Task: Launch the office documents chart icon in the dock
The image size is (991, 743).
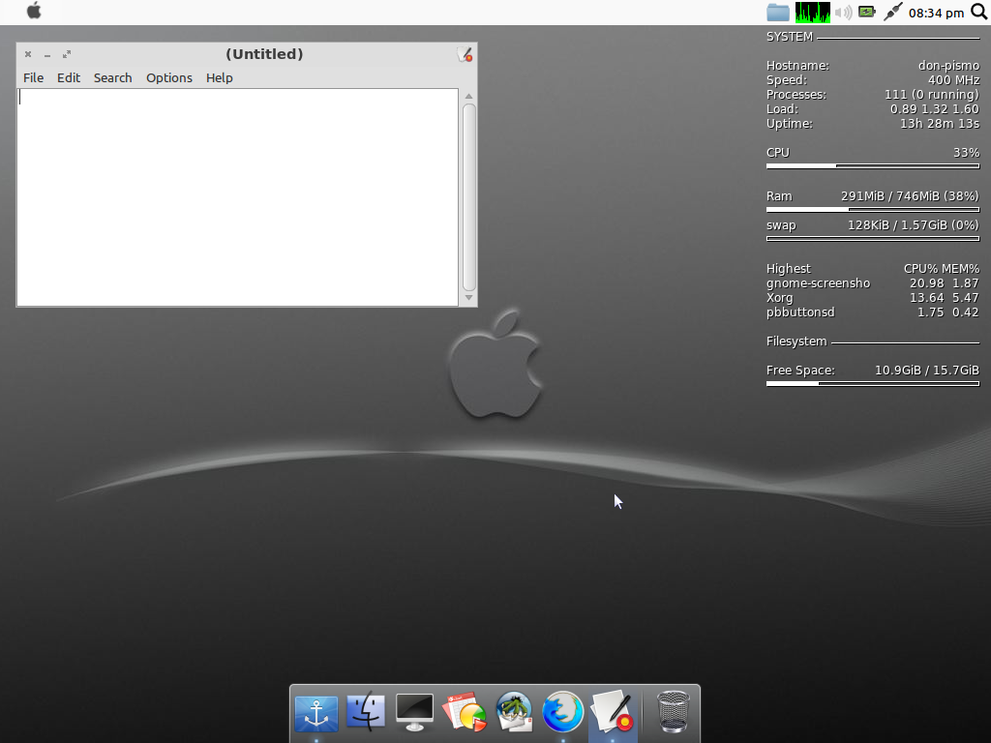Action: (464, 712)
